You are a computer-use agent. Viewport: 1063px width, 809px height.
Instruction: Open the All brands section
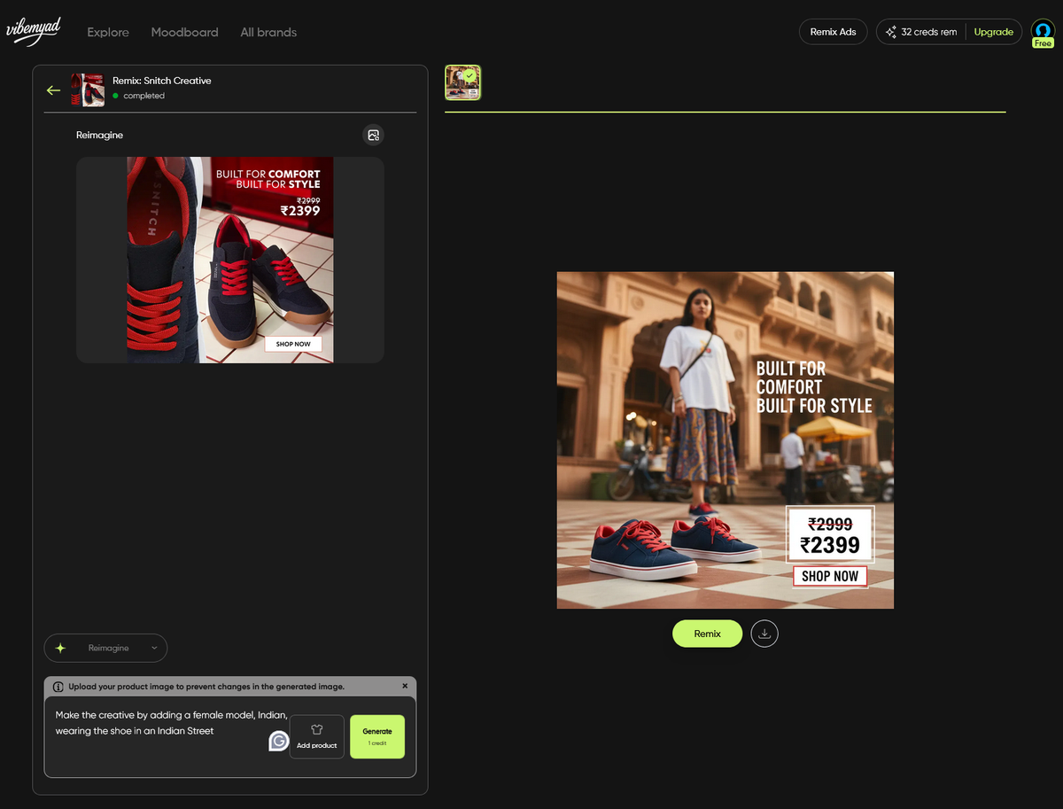(268, 32)
